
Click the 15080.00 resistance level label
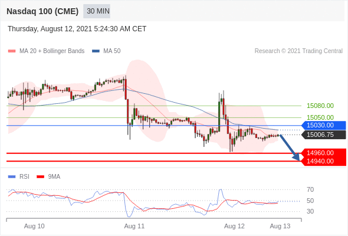[x=320, y=106]
